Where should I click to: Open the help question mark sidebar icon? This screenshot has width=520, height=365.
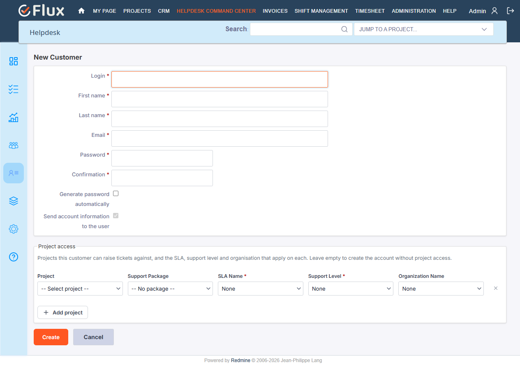[x=14, y=257]
